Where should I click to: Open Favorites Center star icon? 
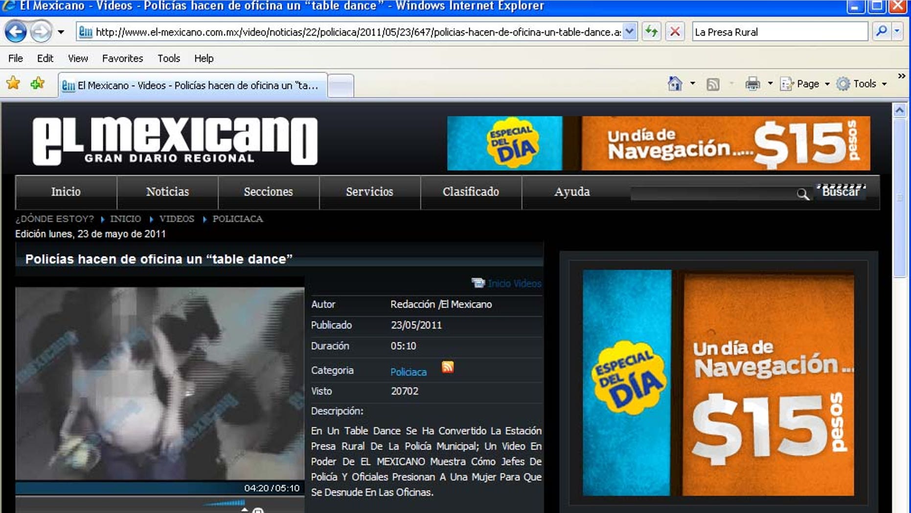(13, 84)
